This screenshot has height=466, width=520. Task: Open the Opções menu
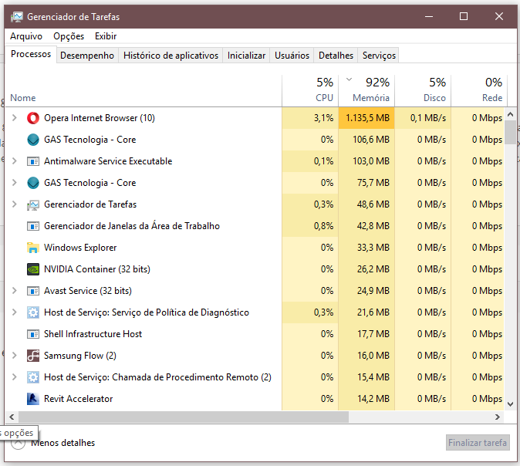[69, 36]
